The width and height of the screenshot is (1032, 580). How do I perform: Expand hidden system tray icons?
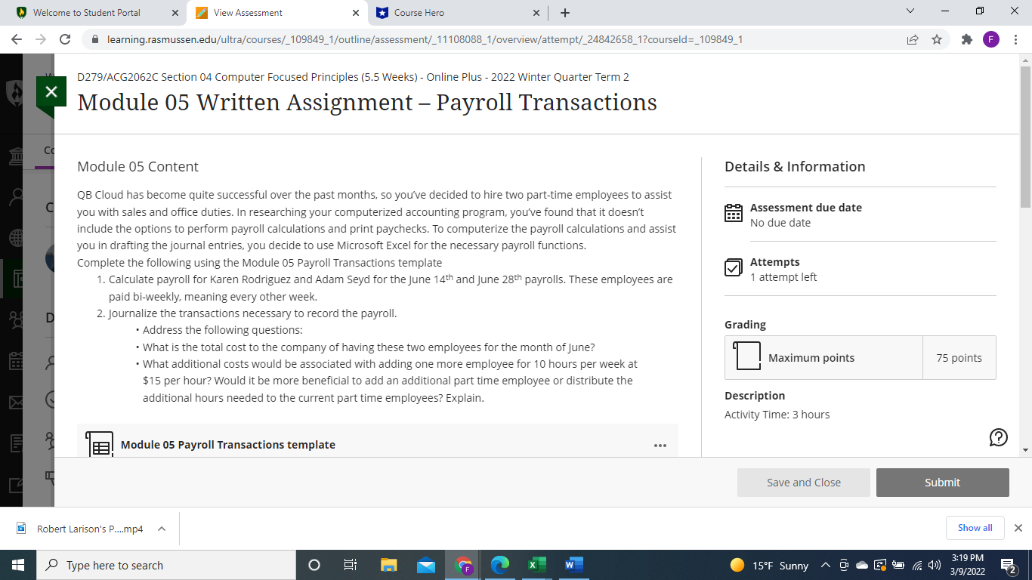tap(825, 564)
